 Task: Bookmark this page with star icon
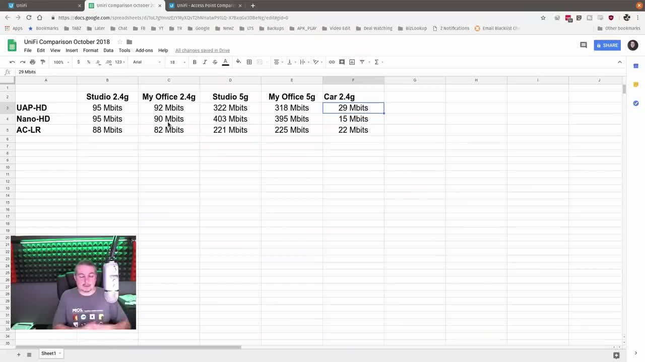(543, 18)
